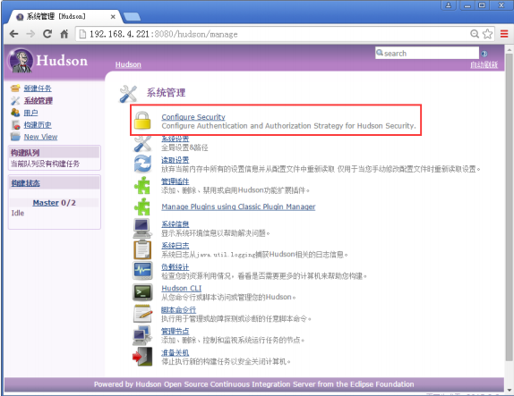
Task: Click the terminal icon beside Hudson CLI
Action: coord(142,292)
